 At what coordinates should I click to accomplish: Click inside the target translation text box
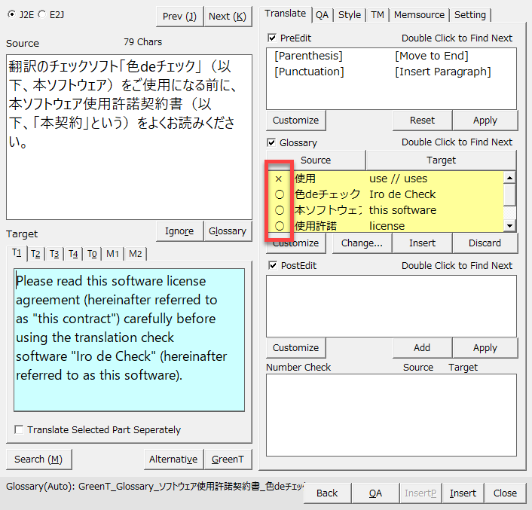click(130, 339)
